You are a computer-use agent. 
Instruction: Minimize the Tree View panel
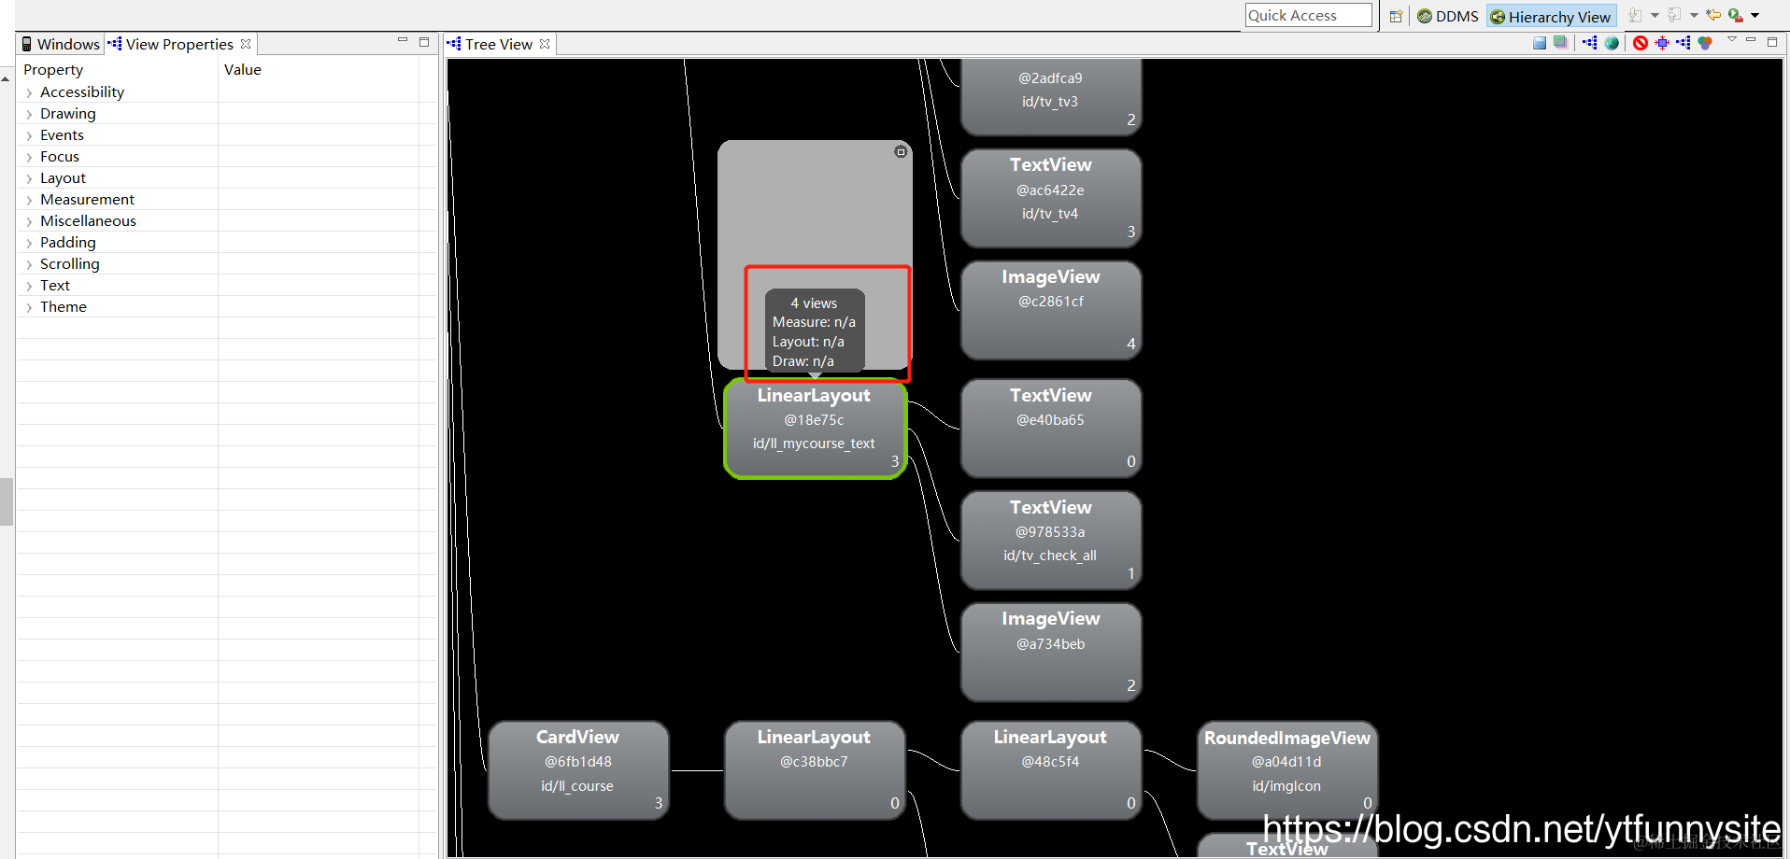point(1751,41)
